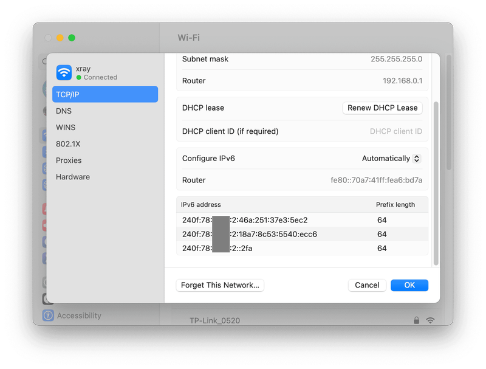Cancel the network details dialog
Viewport: 486px width, 369px height.
[x=367, y=285]
